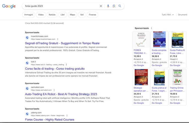The height and width of the screenshot is (123, 189).
Task: Open Segnali diTrading Gratuiti ad link
Action: click(x=62, y=43)
